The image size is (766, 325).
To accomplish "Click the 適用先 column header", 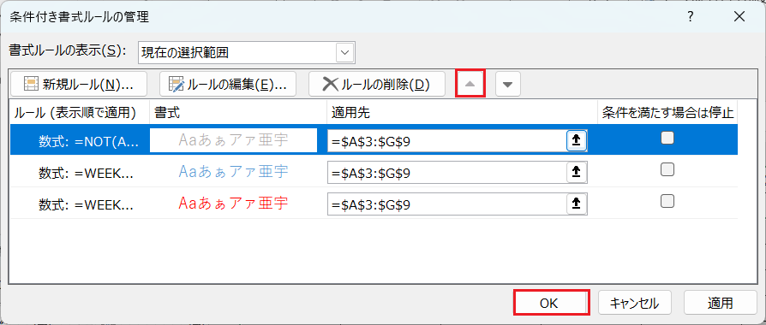I will [x=463, y=113].
